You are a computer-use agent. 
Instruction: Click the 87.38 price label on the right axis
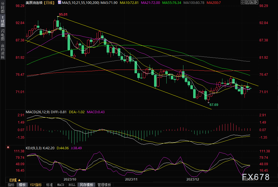tap(264, 40)
